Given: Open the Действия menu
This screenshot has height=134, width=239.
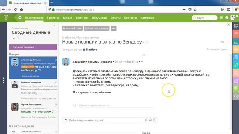Looking at the screenshot, I should coord(82,18).
